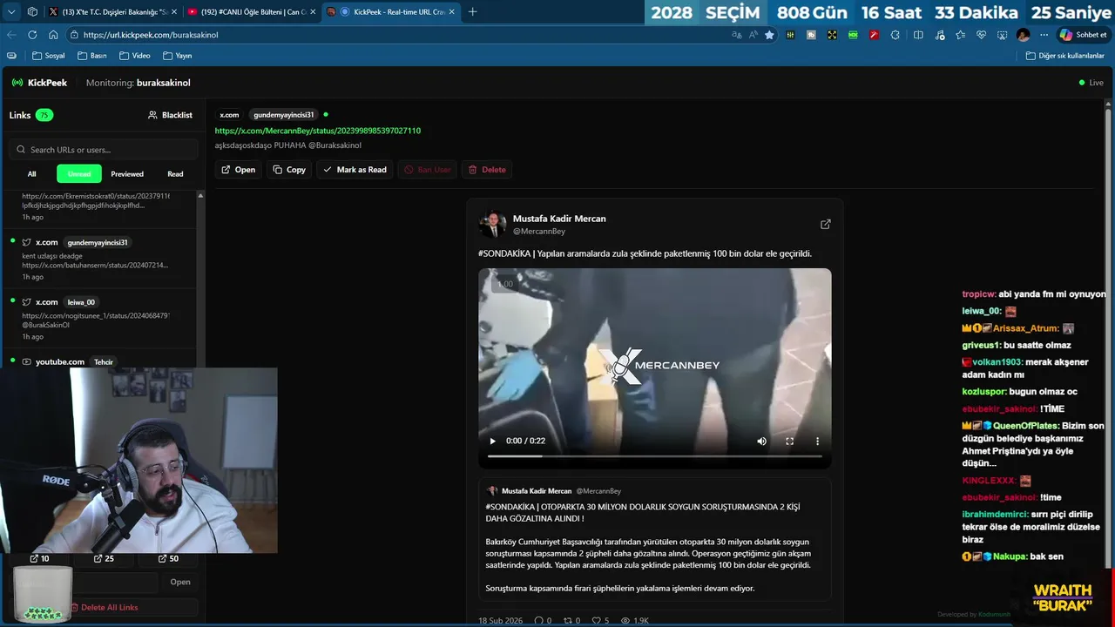Focus the Search URLs or users field
Screen dimensions: 1115x627
click(104, 150)
